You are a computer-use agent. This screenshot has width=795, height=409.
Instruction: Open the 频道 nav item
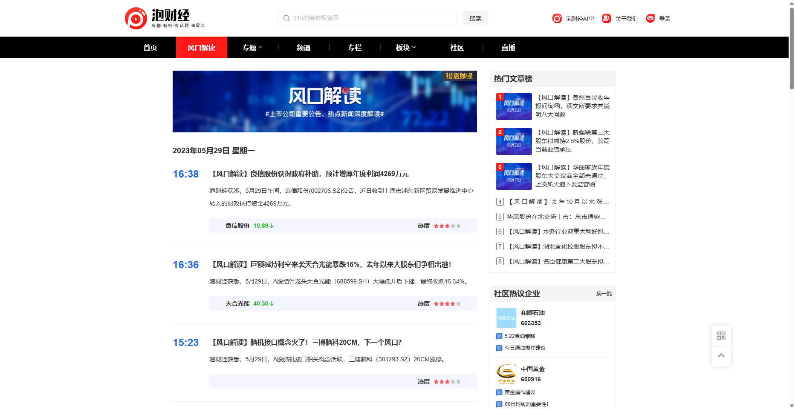[304, 48]
